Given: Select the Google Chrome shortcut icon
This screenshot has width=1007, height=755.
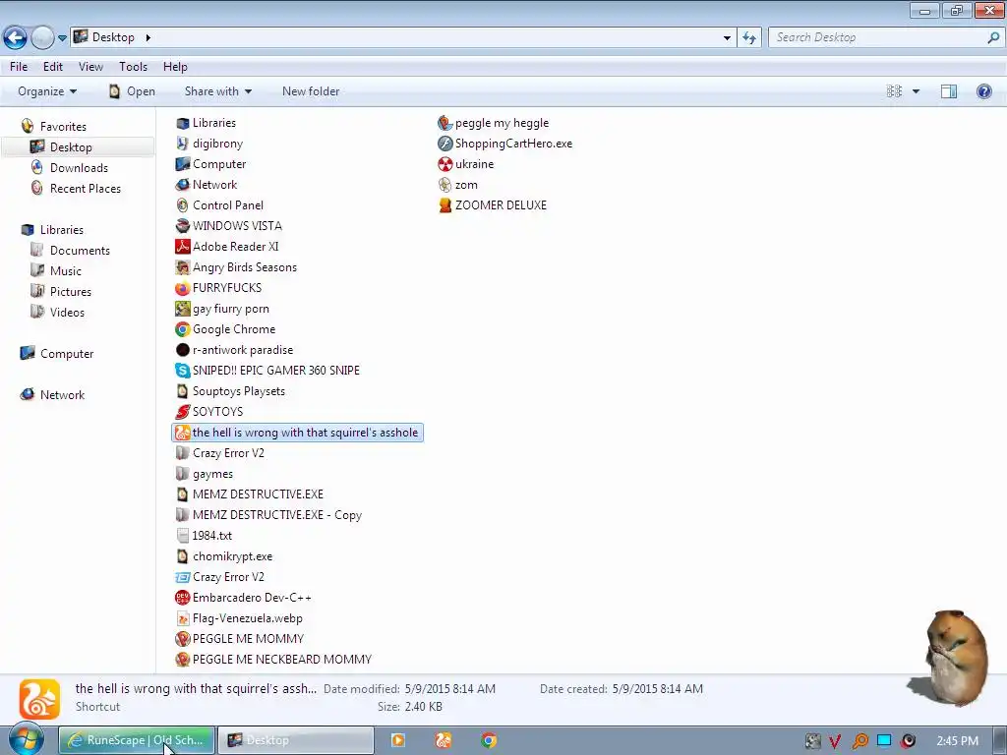Looking at the screenshot, I should [182, 329].
